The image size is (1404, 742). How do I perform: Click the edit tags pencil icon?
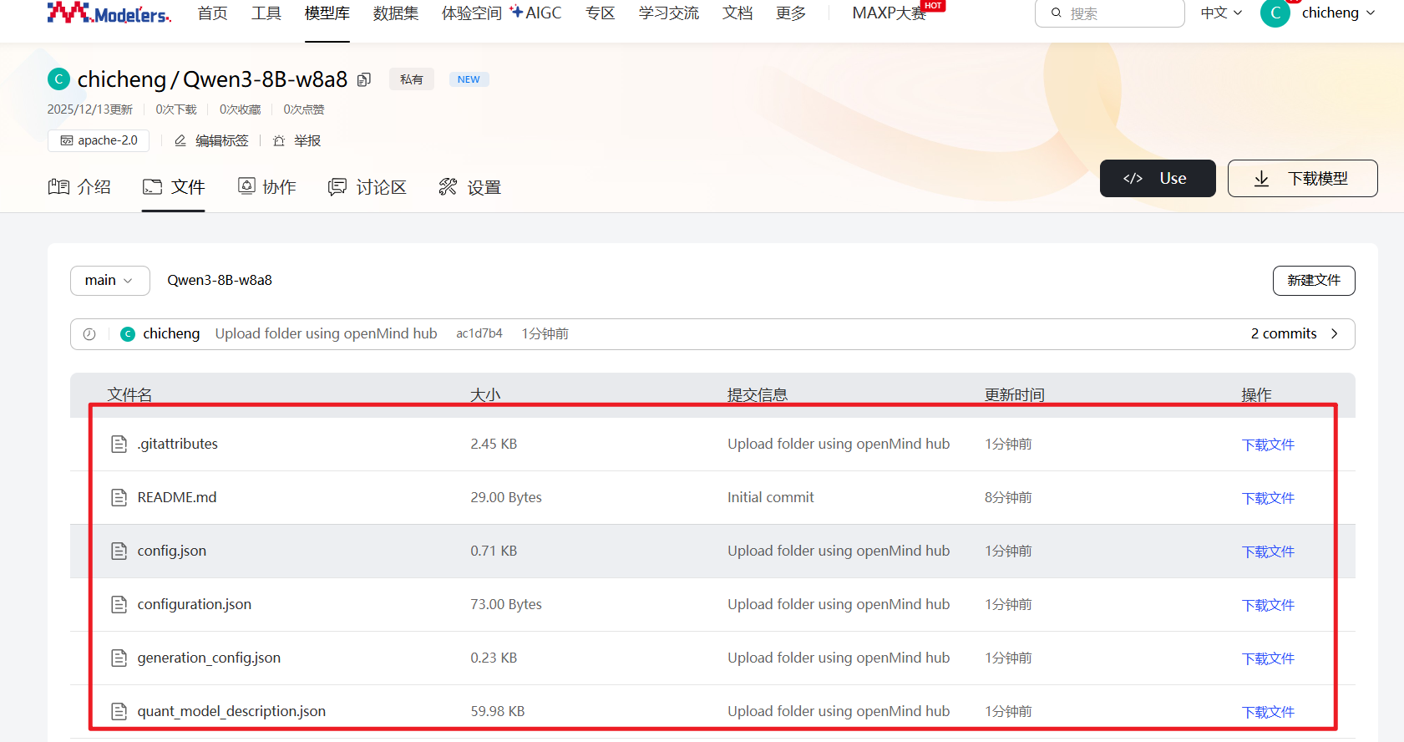(x=180, y=140)
